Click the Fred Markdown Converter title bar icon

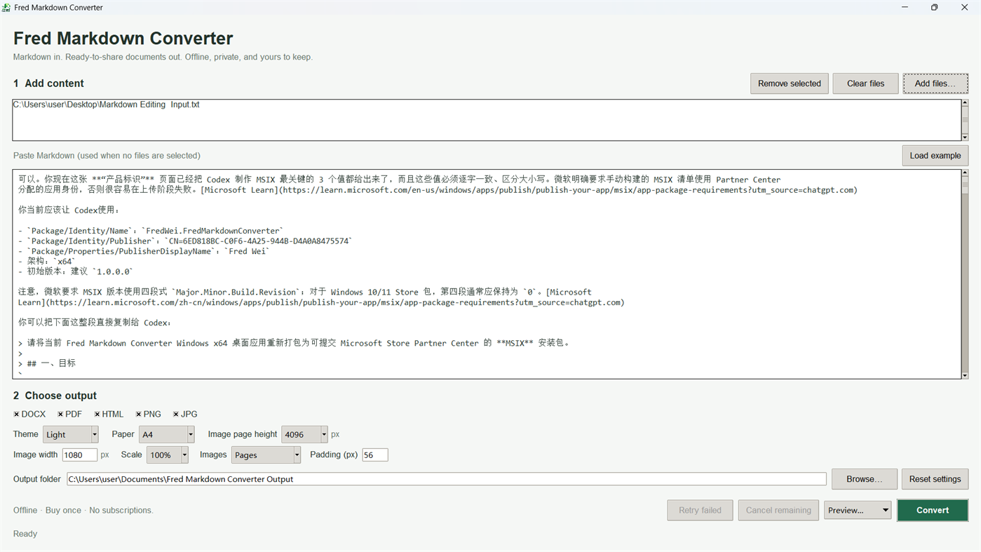point(6,8)
